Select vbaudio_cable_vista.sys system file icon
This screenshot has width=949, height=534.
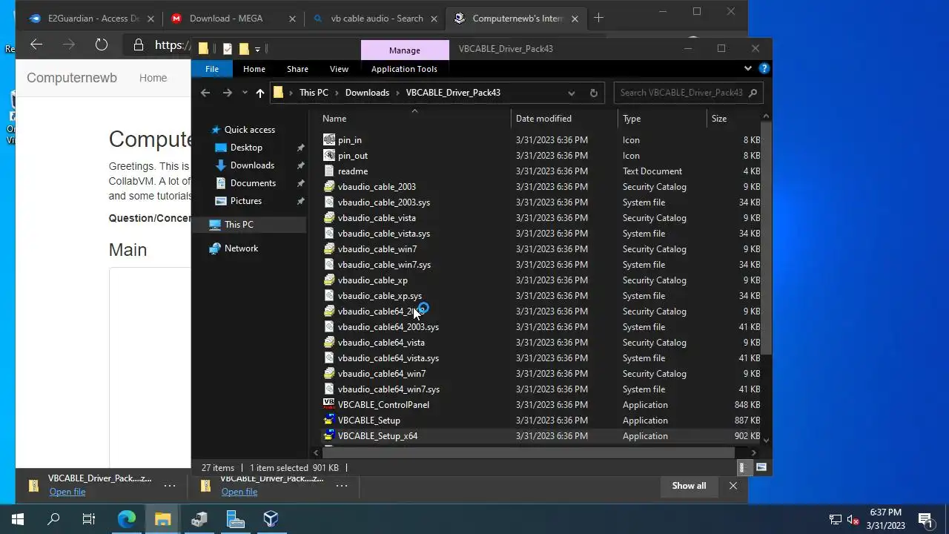click(329, 233)
